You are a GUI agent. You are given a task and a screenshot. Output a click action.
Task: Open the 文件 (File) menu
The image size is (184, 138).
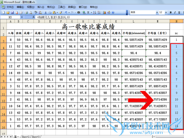(10, 7)
